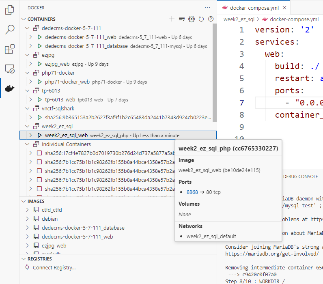Click the Docker whale activity icon

click(9, 88)
